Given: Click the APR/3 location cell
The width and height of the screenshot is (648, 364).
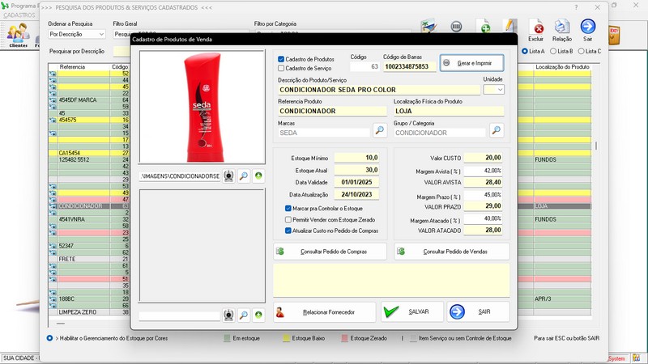Looking at the screenshot, I should (562, 298).
